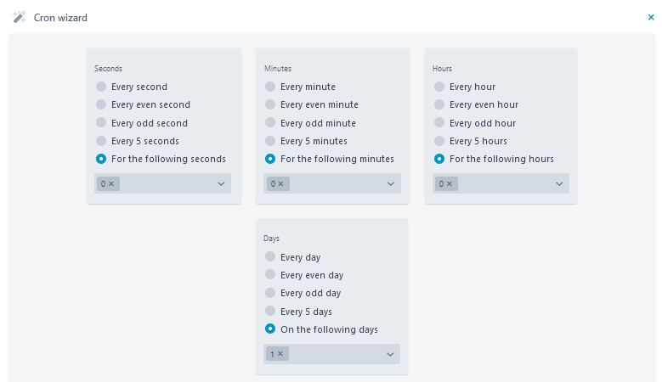
Task: Remove the 0 tag from hours field
Action: click(x=450, y=184)
